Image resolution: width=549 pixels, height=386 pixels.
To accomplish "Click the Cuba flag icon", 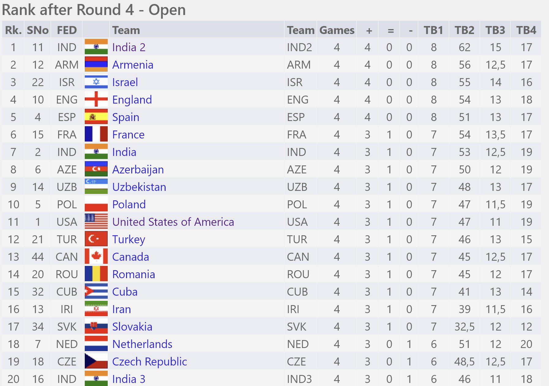I will pyautogui.click(x=96, y=291).
